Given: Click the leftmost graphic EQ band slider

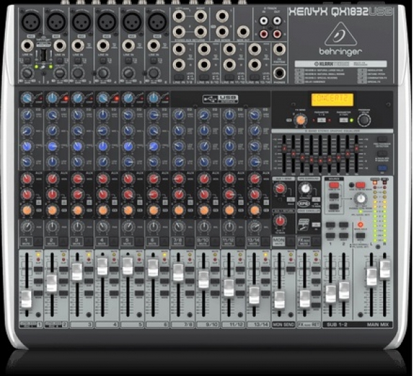Looking at the screenshot, I should (284, 148).
